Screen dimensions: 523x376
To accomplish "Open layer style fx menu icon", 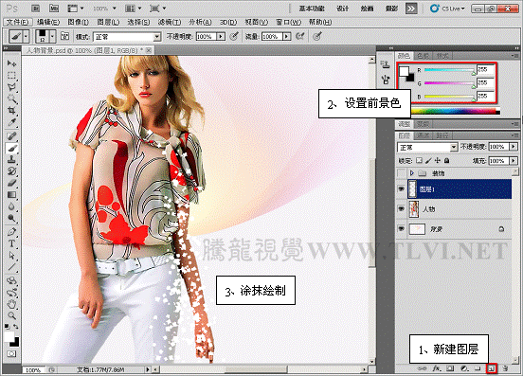I will click(x=436, y=368).
